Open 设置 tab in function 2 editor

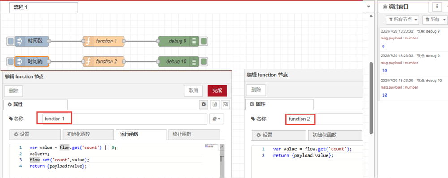tap(279, 135)
